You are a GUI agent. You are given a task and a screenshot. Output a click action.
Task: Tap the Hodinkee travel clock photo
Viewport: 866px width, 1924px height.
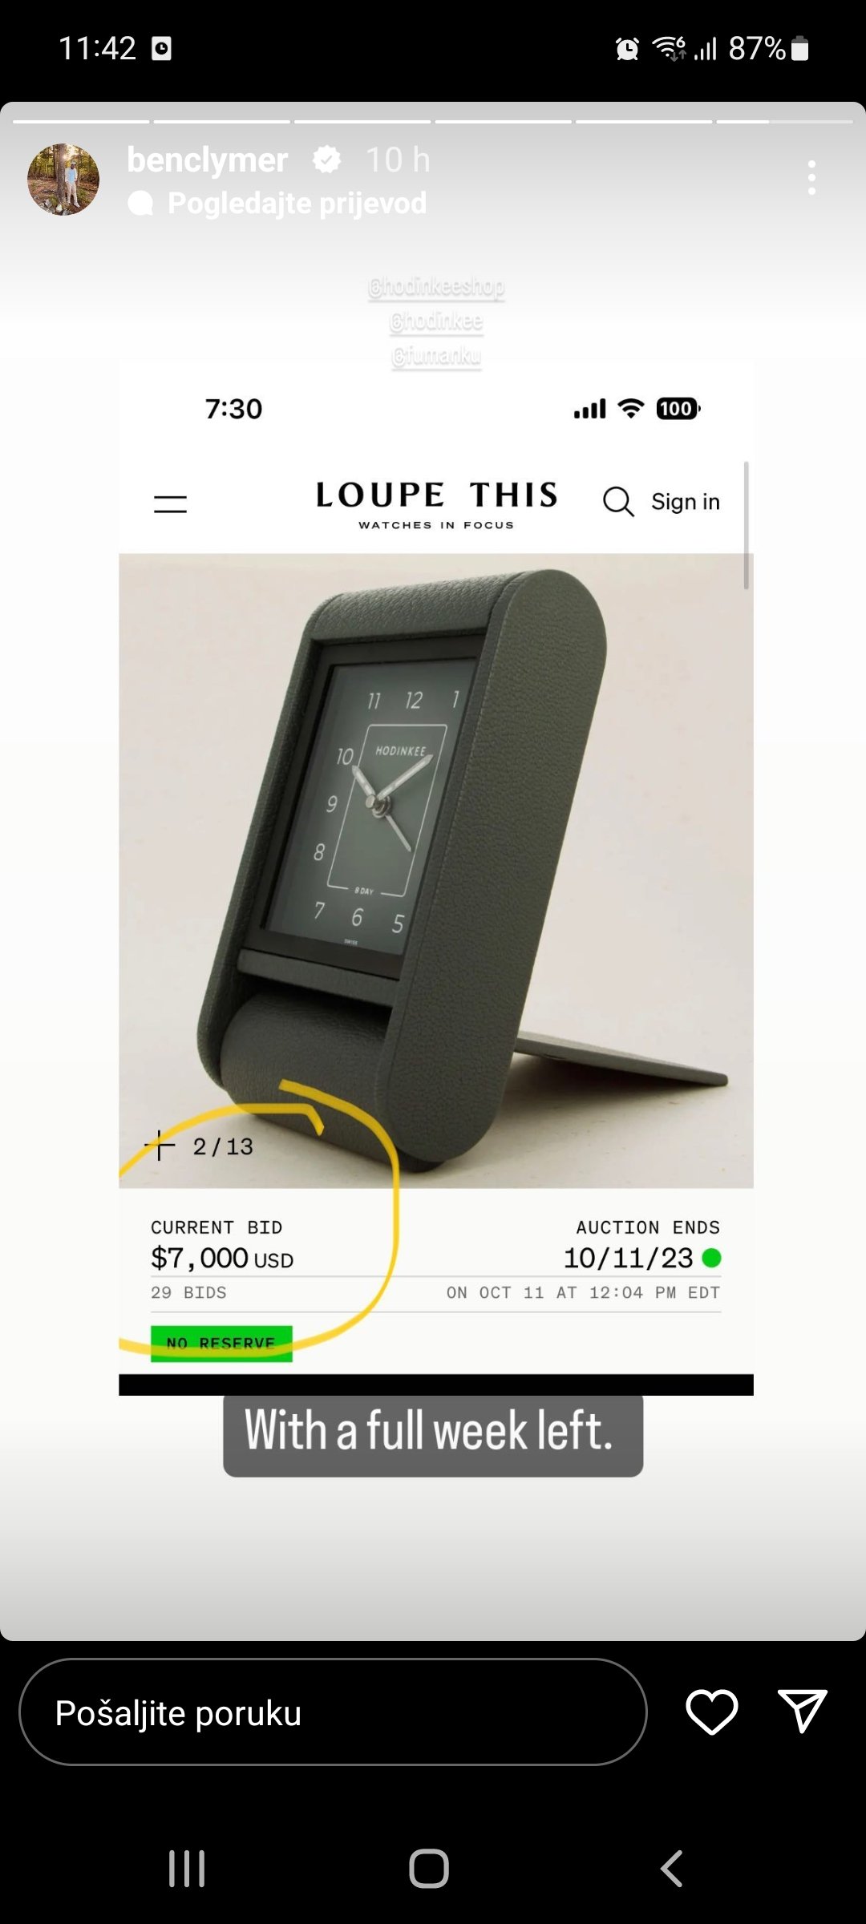point(436,871)
